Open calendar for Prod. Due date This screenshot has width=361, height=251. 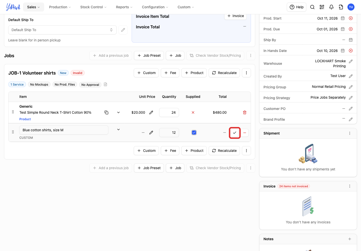pos(343,29)
